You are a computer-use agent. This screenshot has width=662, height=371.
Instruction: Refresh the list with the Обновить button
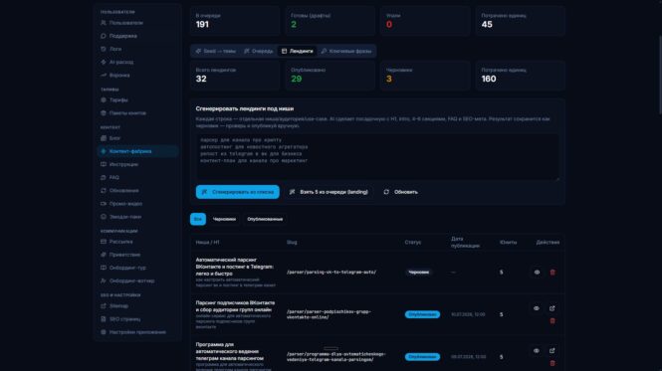tap(400, 192)
